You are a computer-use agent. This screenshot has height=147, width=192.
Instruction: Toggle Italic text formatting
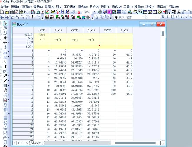167,17
